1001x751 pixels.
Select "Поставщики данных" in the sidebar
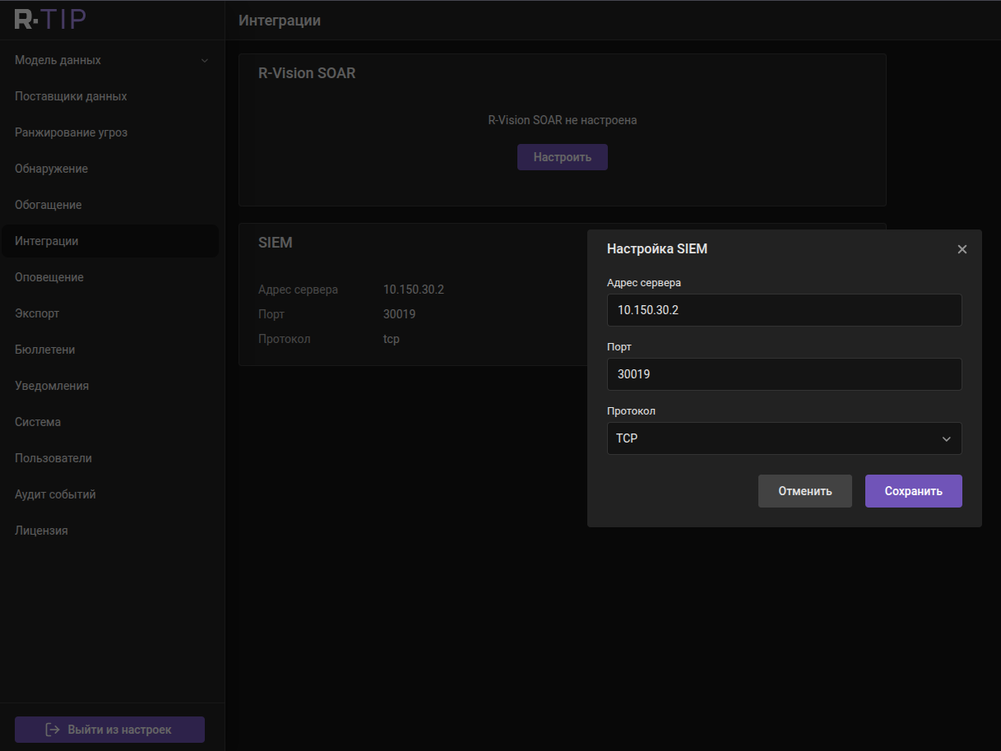pyautogui.click(x=71, y=95)
